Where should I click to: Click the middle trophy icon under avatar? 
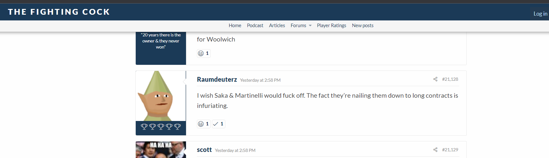coord(161,126)
